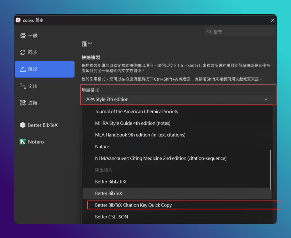Screen dimensions: 291x238
Task: Click the green Notero N icon
Action: [23, 142]
